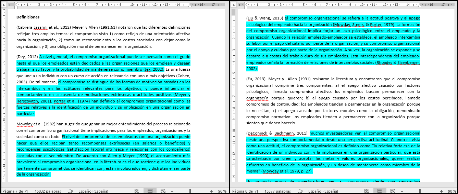Click tab selector at left ruler corner

4,5
